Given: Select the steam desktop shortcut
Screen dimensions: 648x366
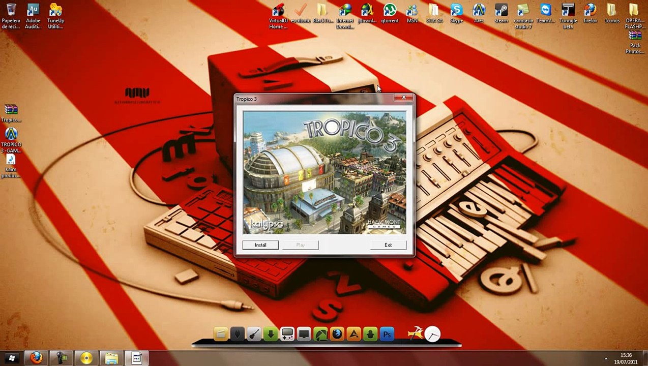Looking at the screenshot, I should point(501,14).
